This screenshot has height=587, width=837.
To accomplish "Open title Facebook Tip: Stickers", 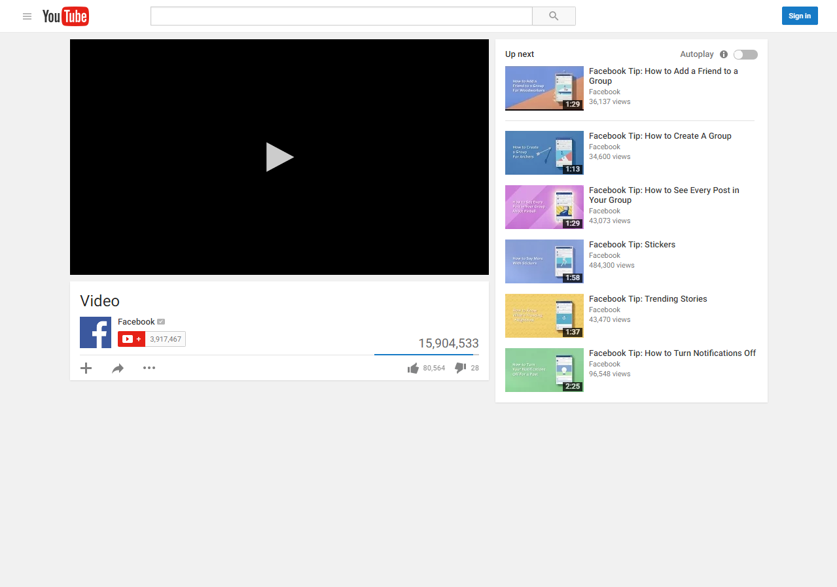I will pos(632,245).
